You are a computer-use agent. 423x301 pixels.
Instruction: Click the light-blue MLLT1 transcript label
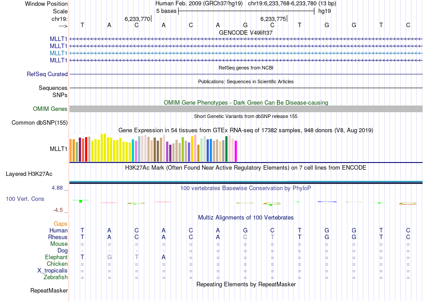[x=58, y=53]
